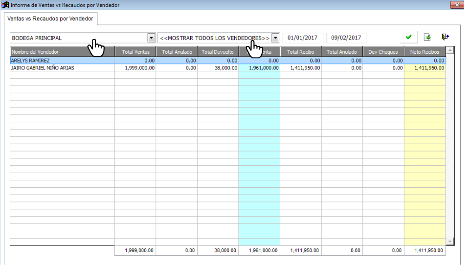Open the MOSTRAR TODOS LOS VENDEDORES dropdown arrow
Viewport: 464px width, 265px height.
click(275, 38)
